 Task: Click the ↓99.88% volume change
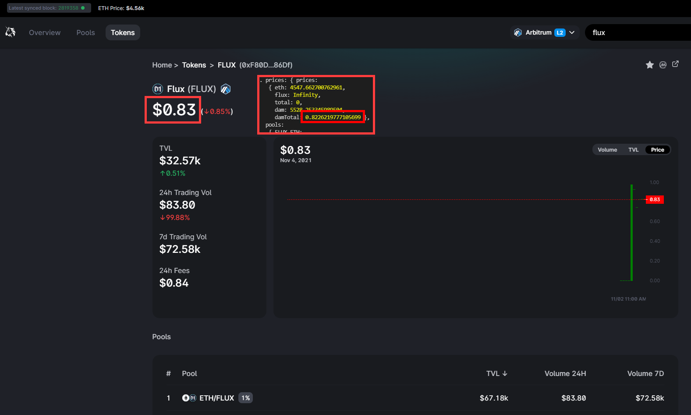(175, 218)
